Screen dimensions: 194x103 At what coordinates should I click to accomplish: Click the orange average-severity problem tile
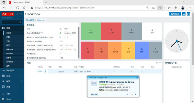click(115, 50)
